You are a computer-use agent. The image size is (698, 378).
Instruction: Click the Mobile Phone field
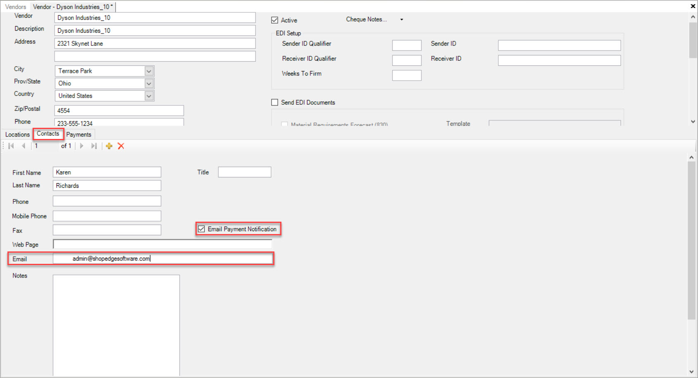[107, 216]
